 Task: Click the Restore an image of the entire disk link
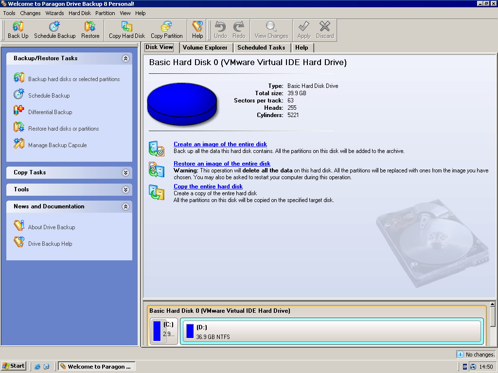tap(222, 164)
